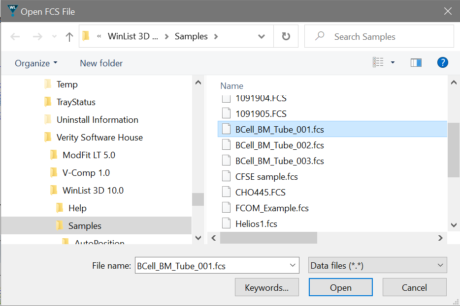Click the horizontal scrollbar in file list
460x306 pixels.
point(268,238)
